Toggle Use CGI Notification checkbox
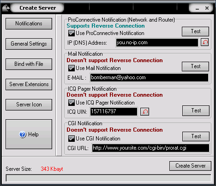 pos(72,139)
